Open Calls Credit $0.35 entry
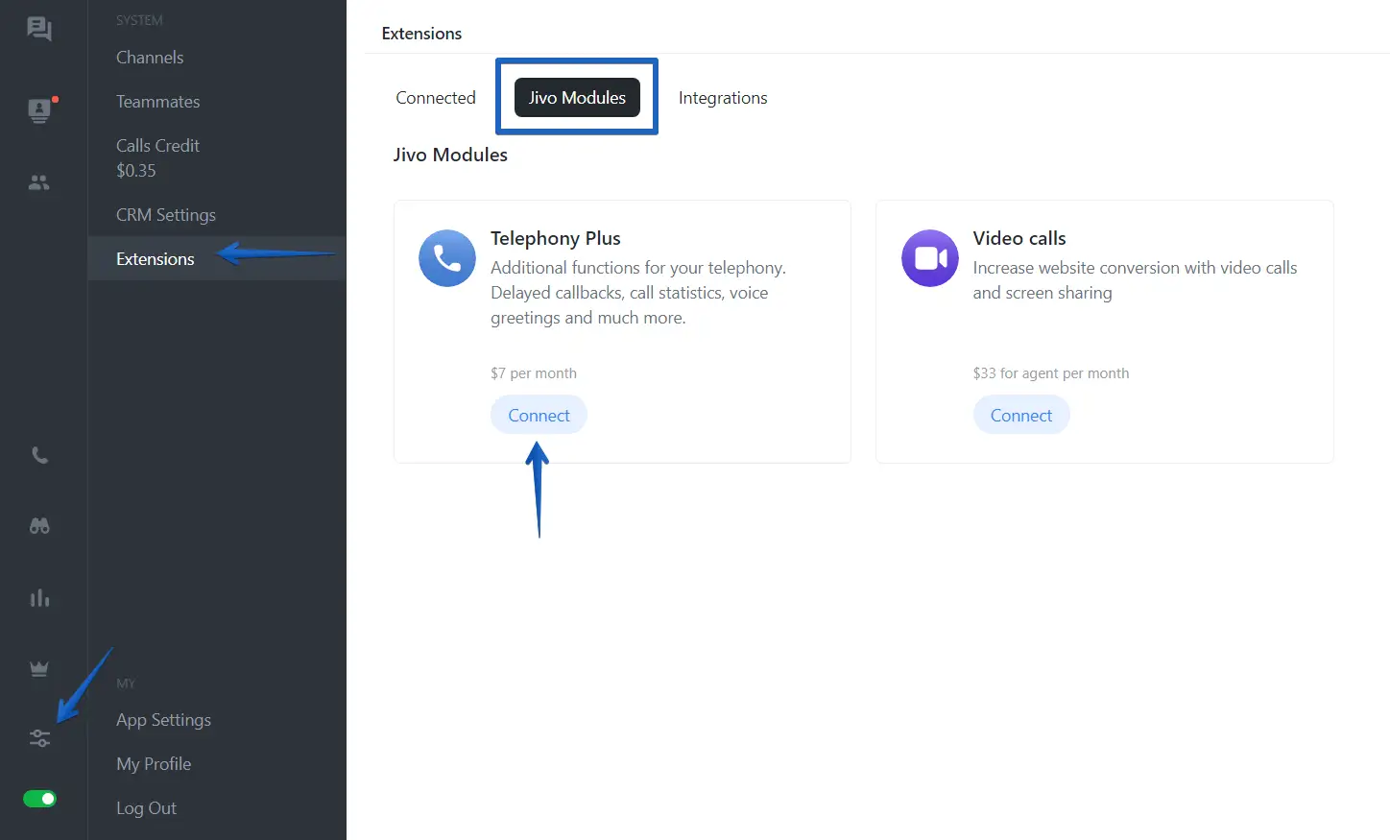This screenshot has width=1390, height=840. (157, 157)
